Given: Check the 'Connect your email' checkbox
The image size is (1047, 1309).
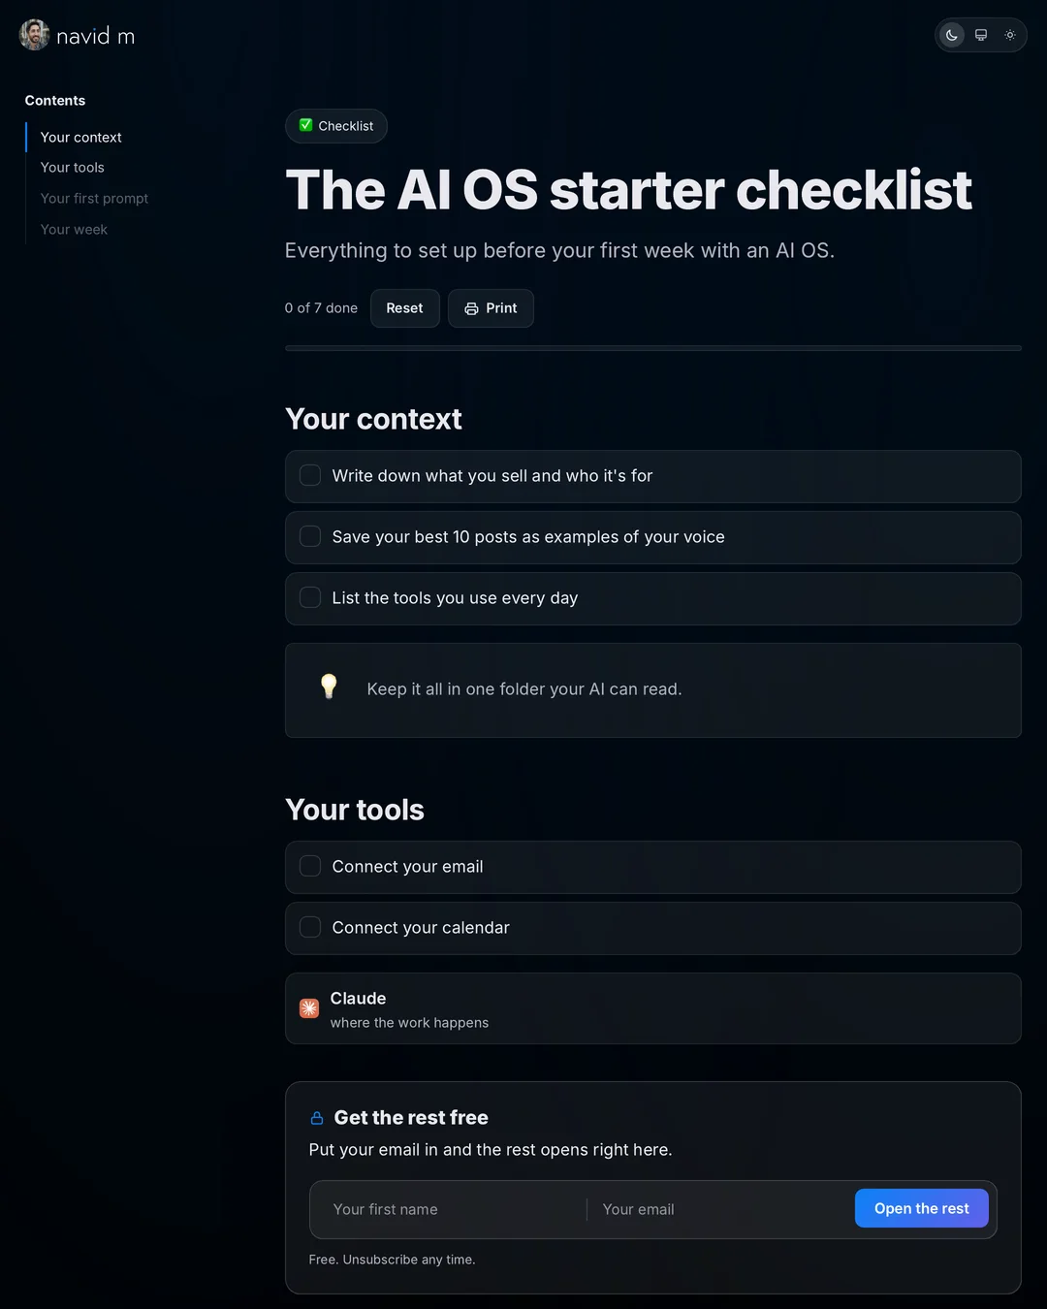Looking at the screenshot, I should pos(310,866).
